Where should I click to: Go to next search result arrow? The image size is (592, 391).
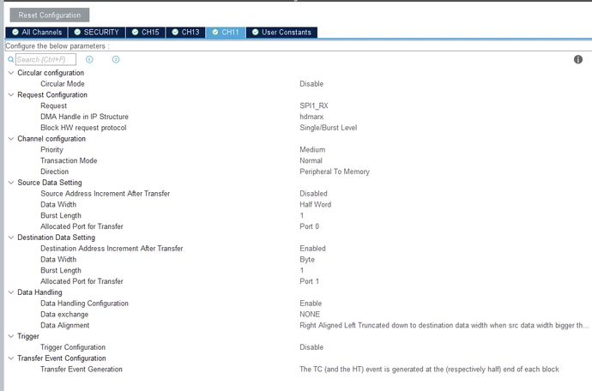pos(116,59)
